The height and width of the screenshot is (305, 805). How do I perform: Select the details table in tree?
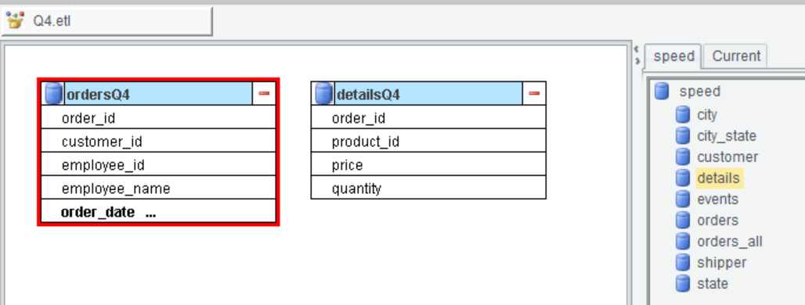718,178
